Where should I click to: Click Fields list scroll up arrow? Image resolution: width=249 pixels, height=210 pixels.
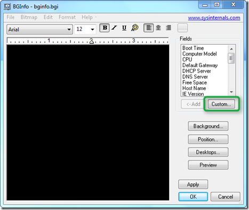231,49
